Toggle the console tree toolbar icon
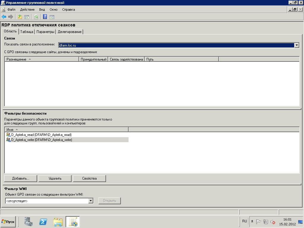The height and width of the screenshot is (228, 304). click(26, 17)
